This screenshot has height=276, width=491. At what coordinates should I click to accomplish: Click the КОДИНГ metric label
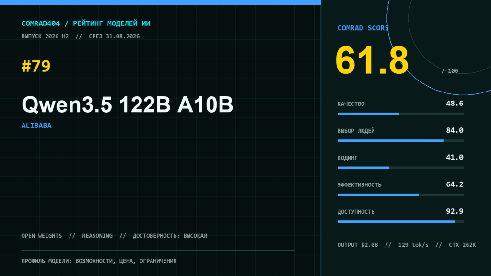pos(347,158)
